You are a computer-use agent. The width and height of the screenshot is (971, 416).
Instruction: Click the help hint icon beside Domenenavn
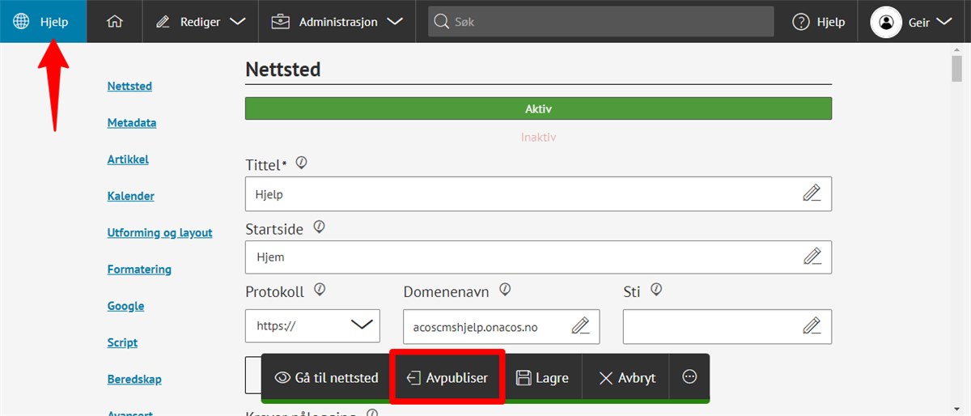505,289
